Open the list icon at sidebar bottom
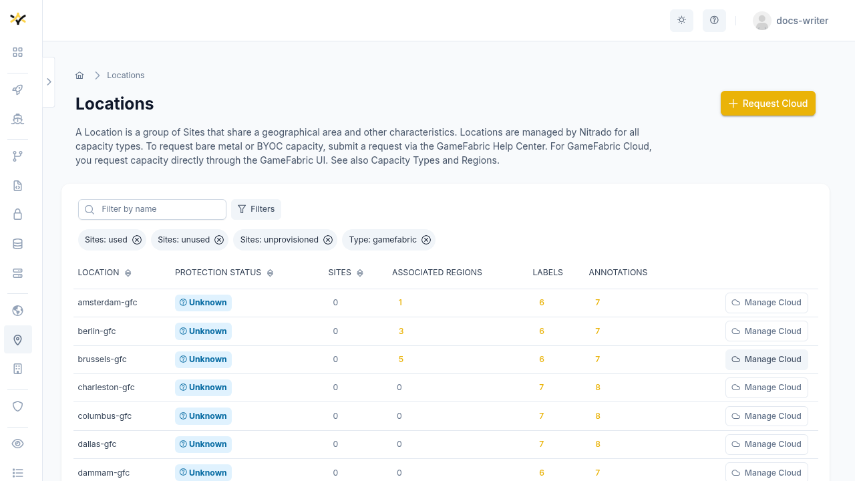855x481 pixels. [x=18, y=473]
